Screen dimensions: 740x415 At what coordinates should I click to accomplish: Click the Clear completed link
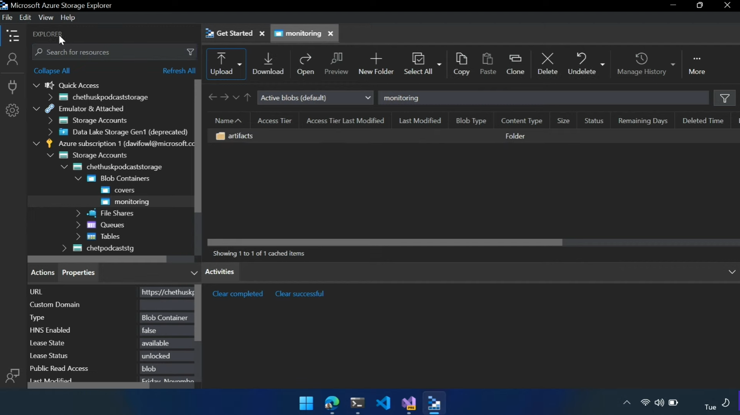click(x=238, y=294)
